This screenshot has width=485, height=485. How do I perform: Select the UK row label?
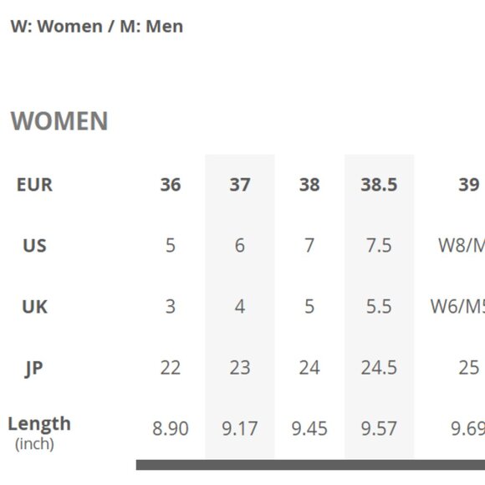click(x=34, y=307)
